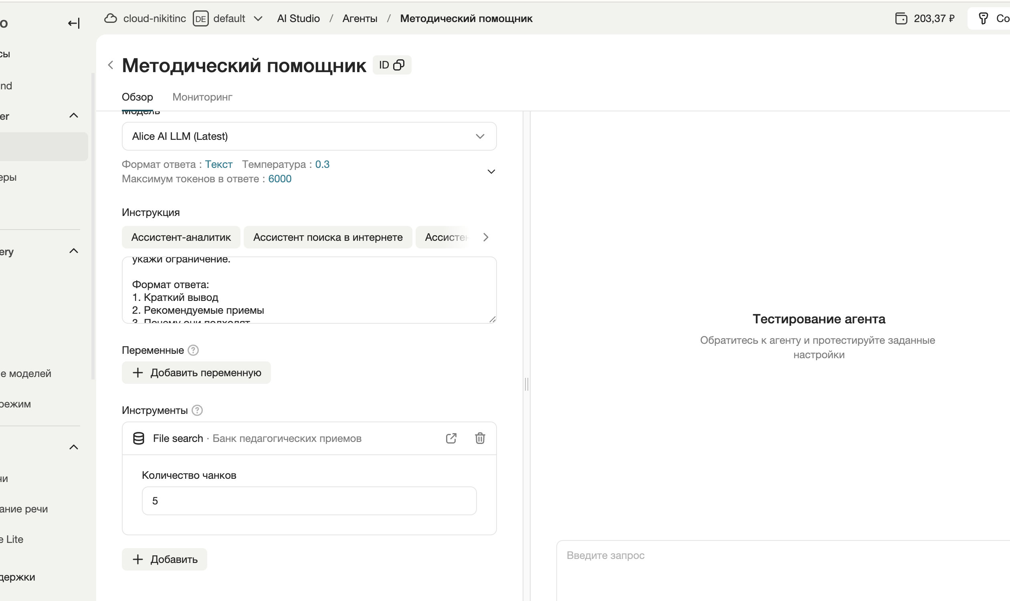Collapse the sidebar with the arrow icon

click(74, 23)
